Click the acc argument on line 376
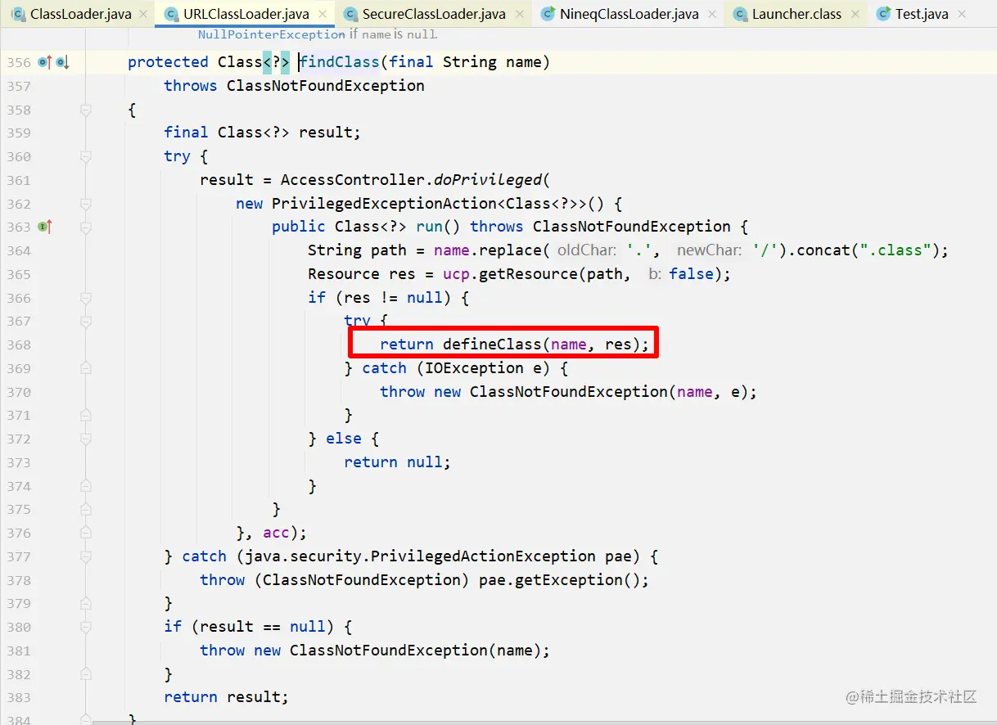The width and height of the screenshot is (997, 725). pos(276,533)
